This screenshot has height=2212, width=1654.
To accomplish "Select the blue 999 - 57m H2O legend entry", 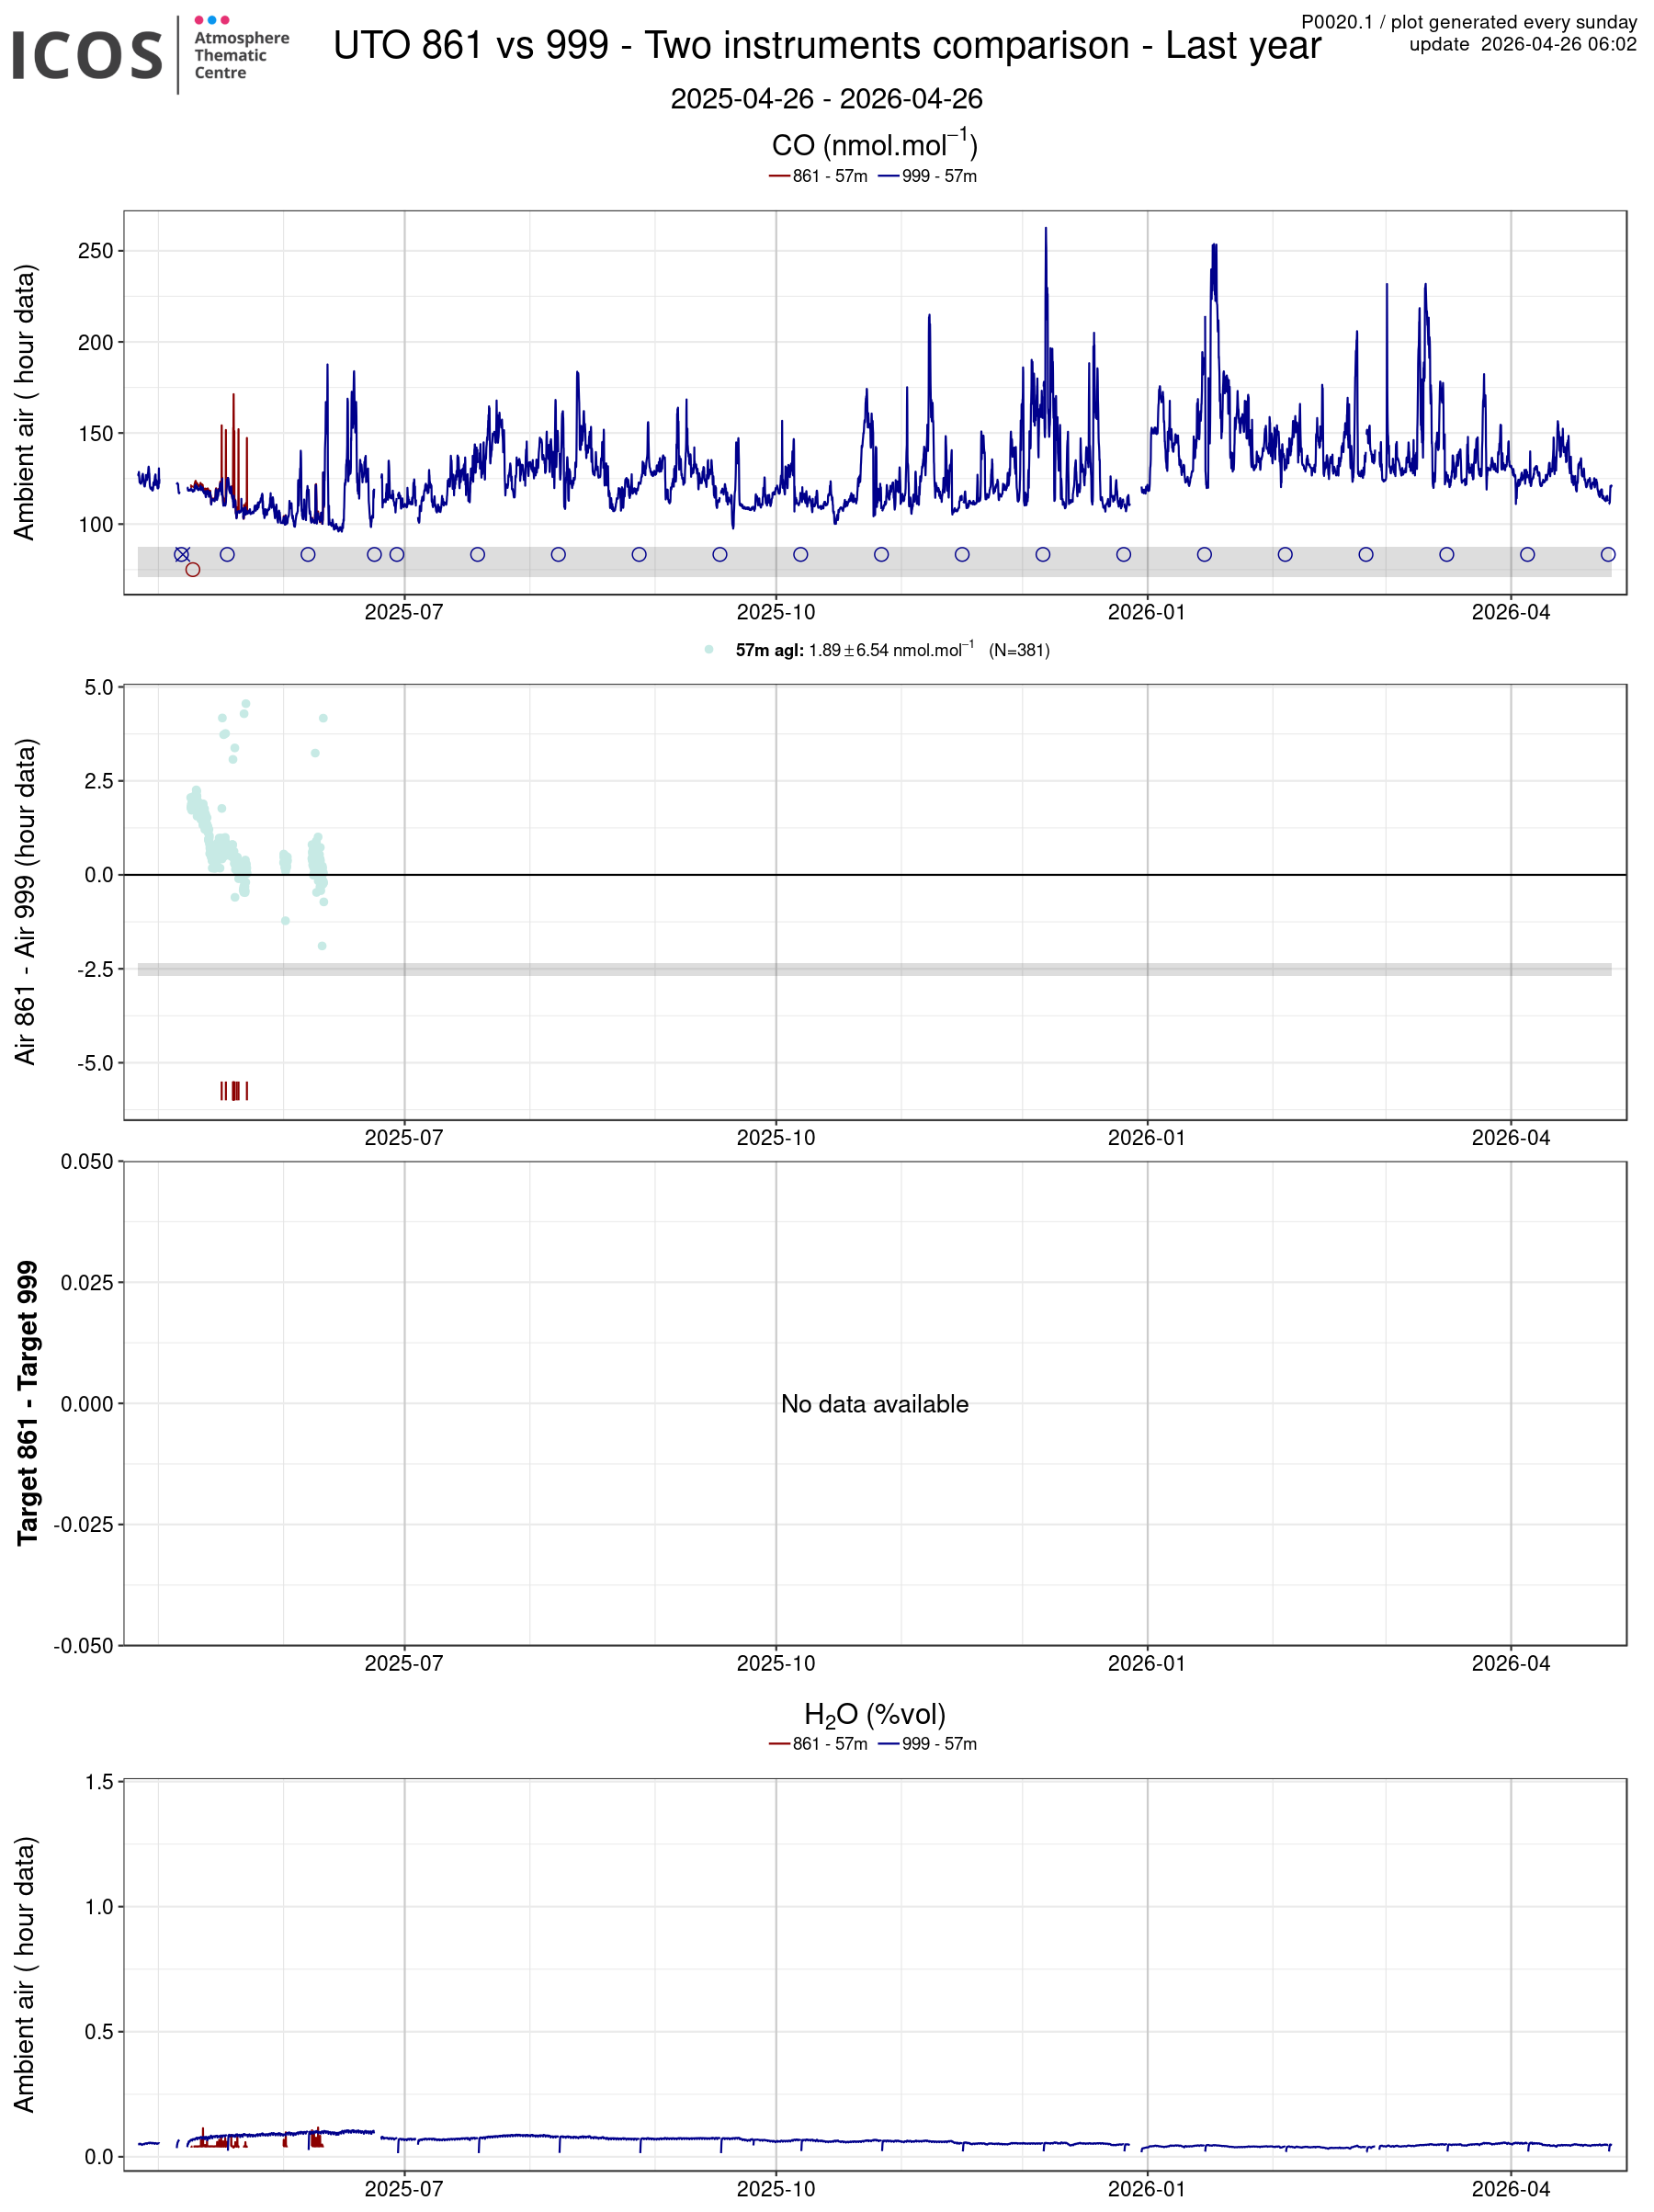I will (x=927, y=1743).
